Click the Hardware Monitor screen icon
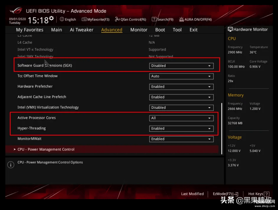 pos(230,29)
